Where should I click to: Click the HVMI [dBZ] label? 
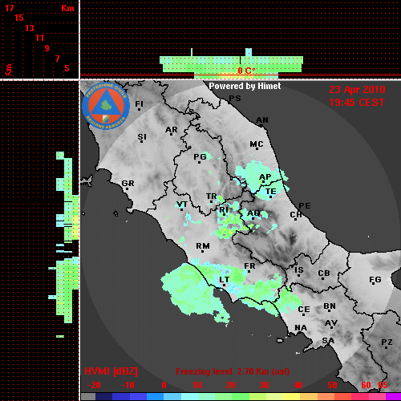point(111,371)
